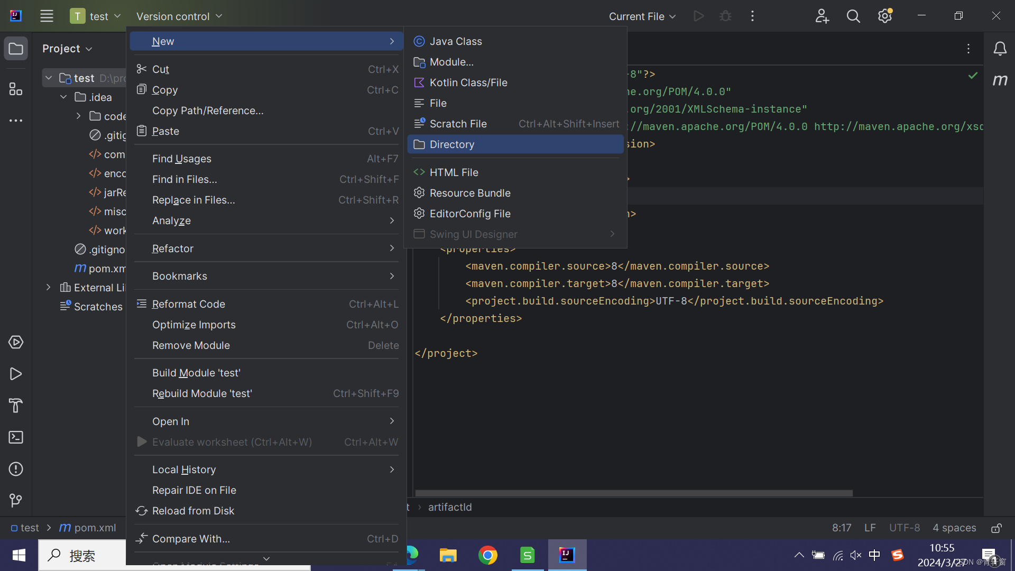Screen dimensions: 1015x571
Task: Expand the External Libraries tree node
Action: coord(48,288)
